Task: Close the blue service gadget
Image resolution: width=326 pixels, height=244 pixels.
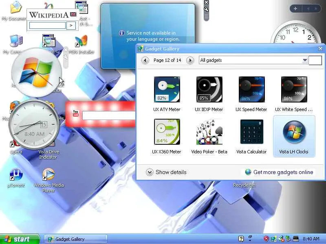Action: 206,2
